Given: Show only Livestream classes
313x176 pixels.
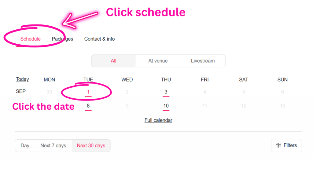Looking at the screenshot, I should coord(203,61).
